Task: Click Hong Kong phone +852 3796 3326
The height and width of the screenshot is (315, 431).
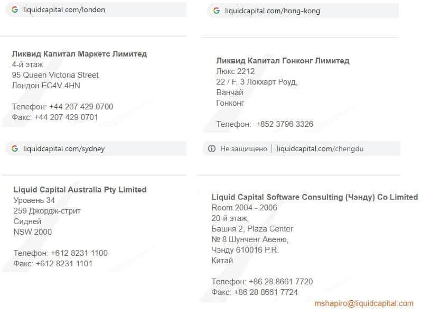Action: 284,124
